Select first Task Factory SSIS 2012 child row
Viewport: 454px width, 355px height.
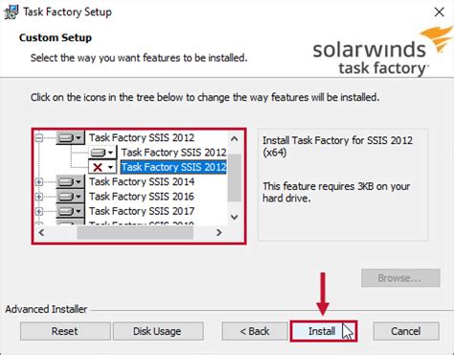click(x=173, y=153)
